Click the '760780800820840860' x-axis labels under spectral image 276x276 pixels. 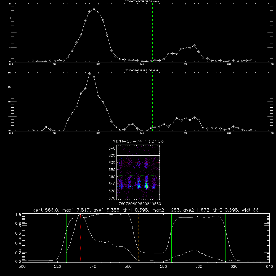140,204
